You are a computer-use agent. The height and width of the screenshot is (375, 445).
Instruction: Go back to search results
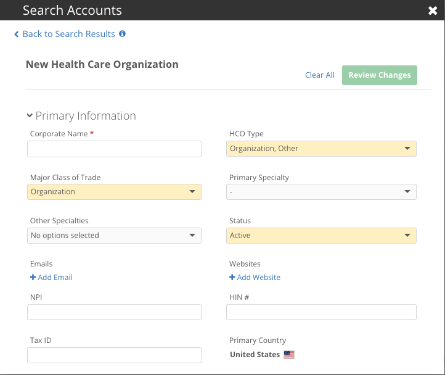68,34
